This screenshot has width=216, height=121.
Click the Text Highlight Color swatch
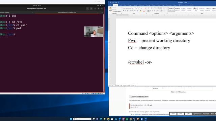click(141, 11)
